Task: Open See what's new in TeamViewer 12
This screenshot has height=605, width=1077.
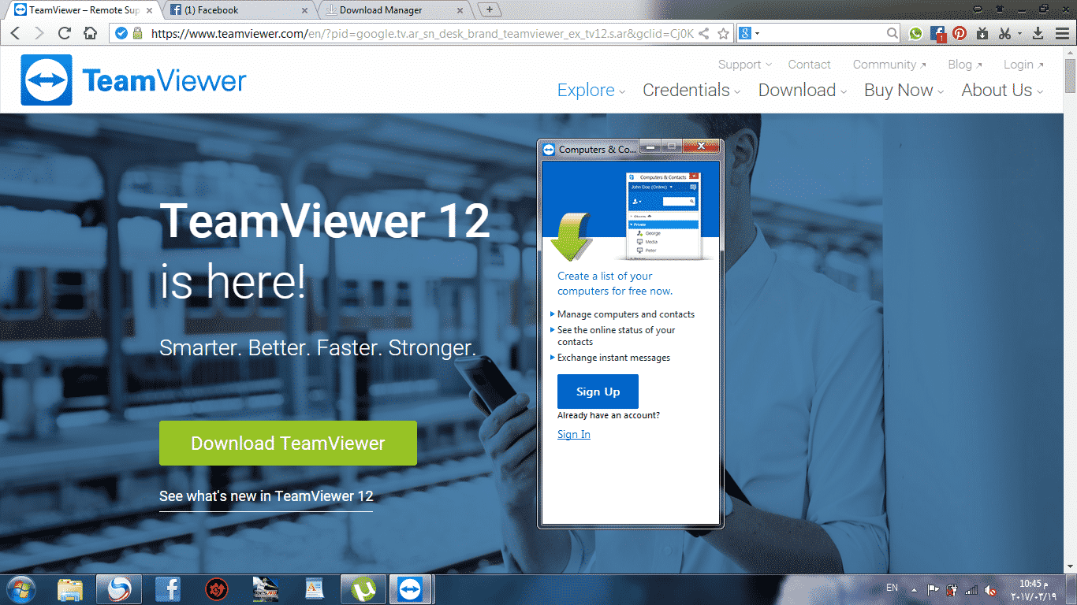Action: 266,496
